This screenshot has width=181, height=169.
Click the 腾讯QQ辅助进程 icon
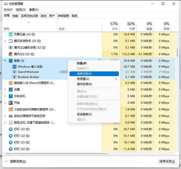click(x=11, y=47)
